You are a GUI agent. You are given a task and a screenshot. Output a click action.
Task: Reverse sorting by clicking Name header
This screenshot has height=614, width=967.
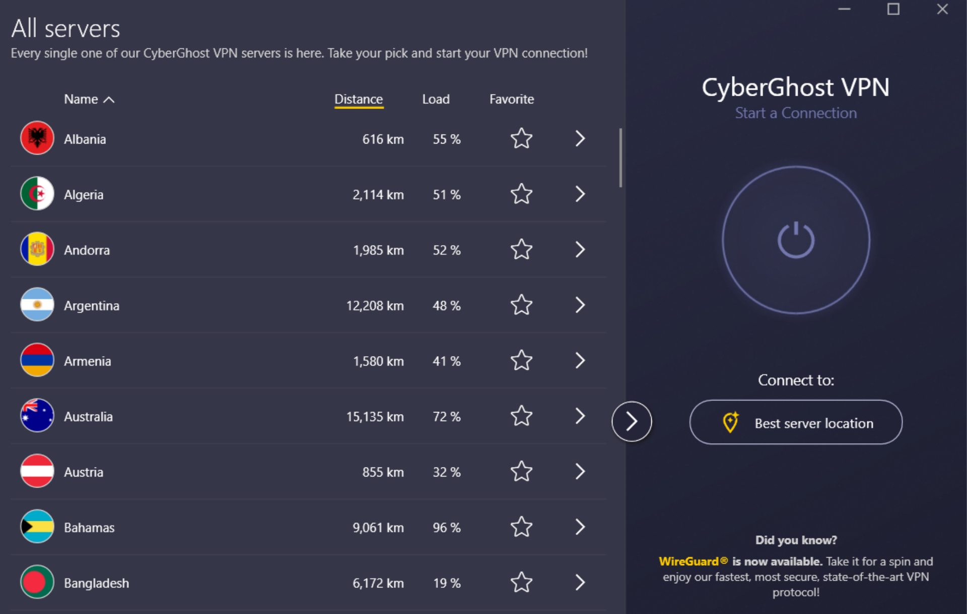[89, 99]
